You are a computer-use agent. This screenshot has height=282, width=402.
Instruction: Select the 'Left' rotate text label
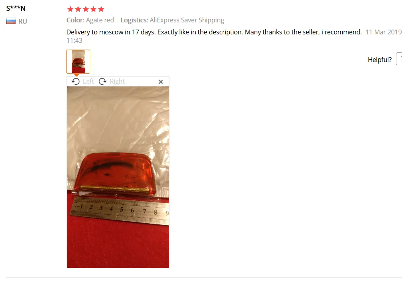[x=88, y=81]
